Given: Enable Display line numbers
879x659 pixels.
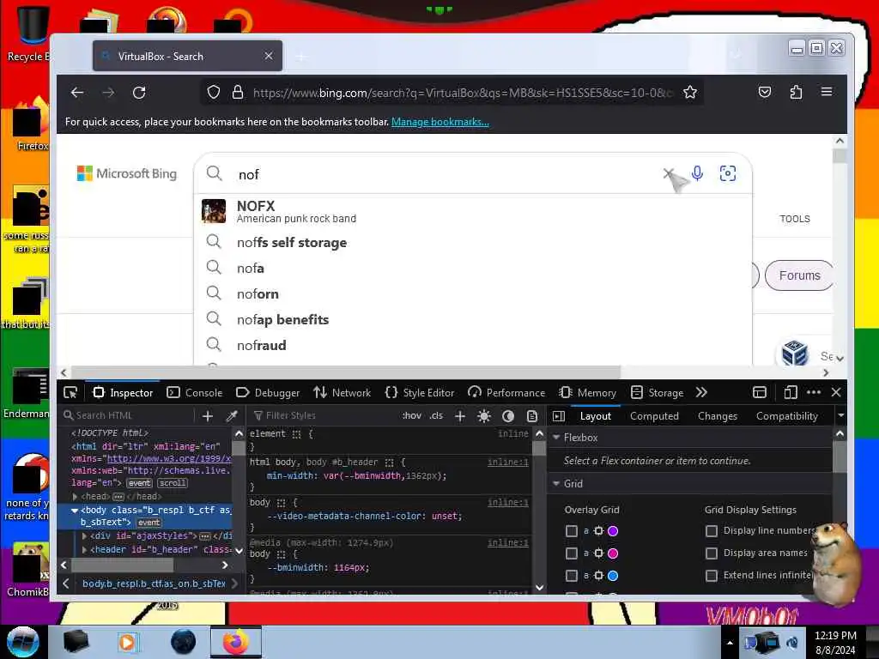Looking at the screenshot, I should 712,530.
